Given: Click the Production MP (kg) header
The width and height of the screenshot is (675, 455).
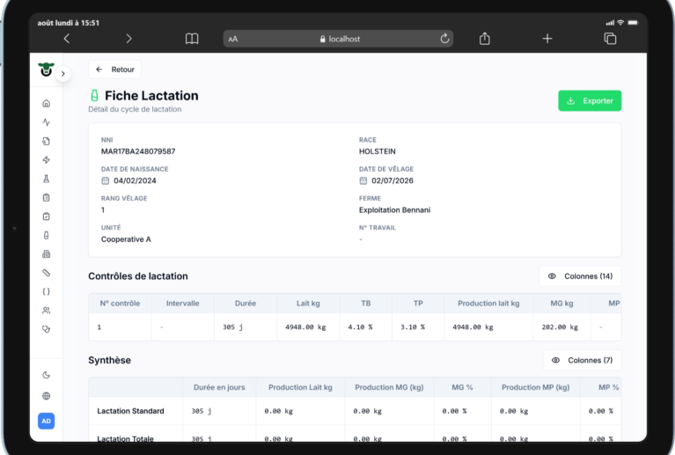Looking at the screenshot, I should (x=536, y=387).
